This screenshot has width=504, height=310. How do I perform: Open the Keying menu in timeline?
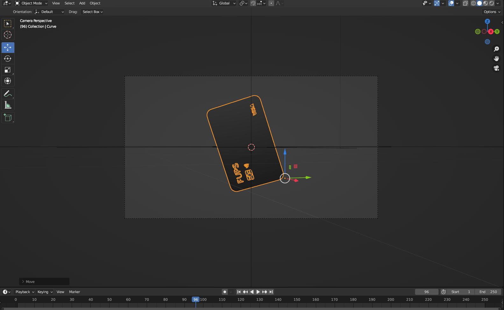(x=45, y=292)
